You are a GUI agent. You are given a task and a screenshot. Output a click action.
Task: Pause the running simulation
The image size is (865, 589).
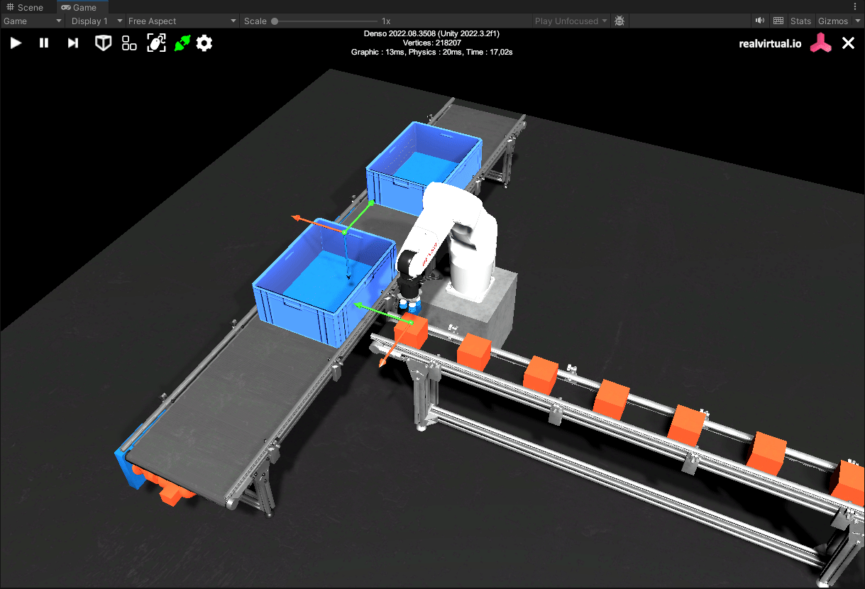point(44,43)
